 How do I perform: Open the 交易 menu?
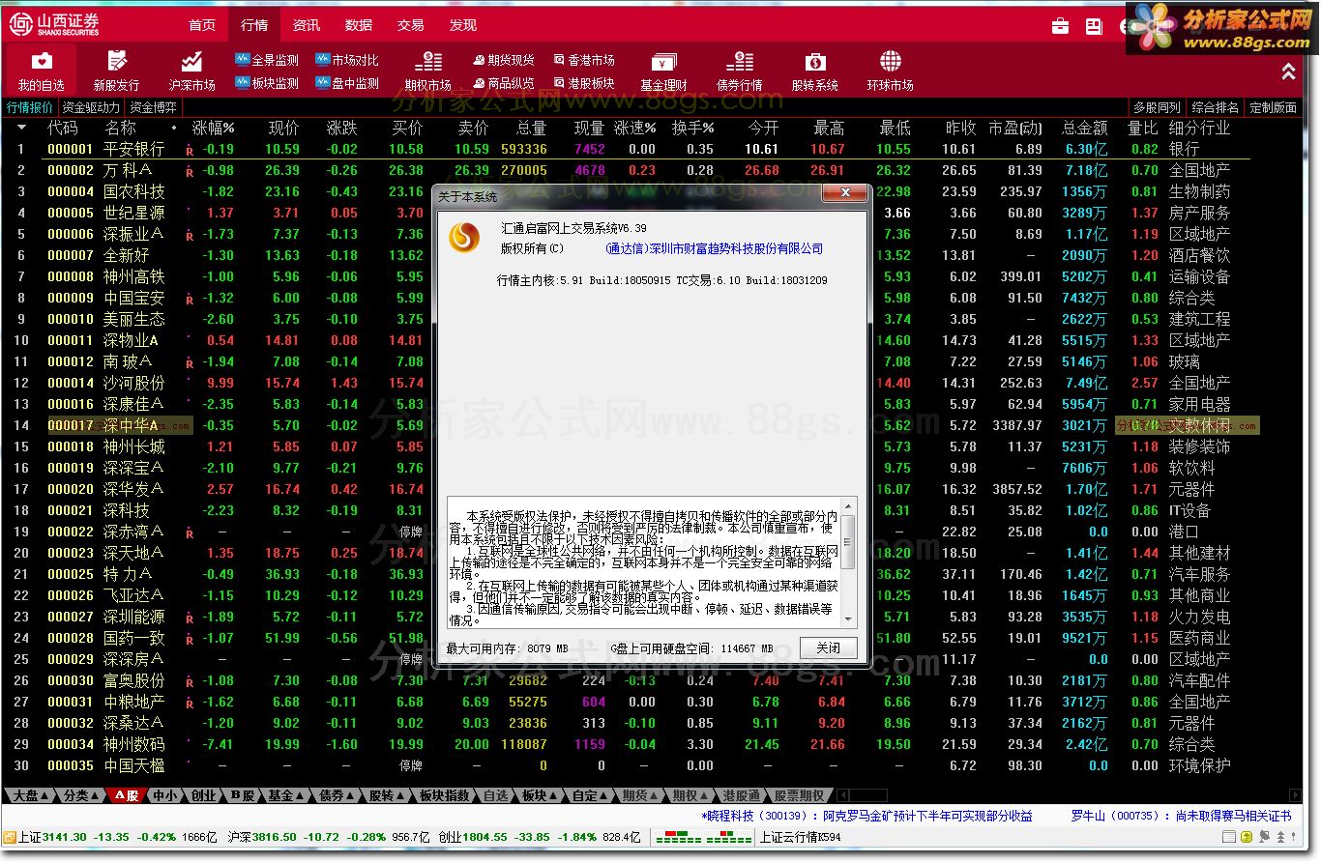[x=411, y=25]
